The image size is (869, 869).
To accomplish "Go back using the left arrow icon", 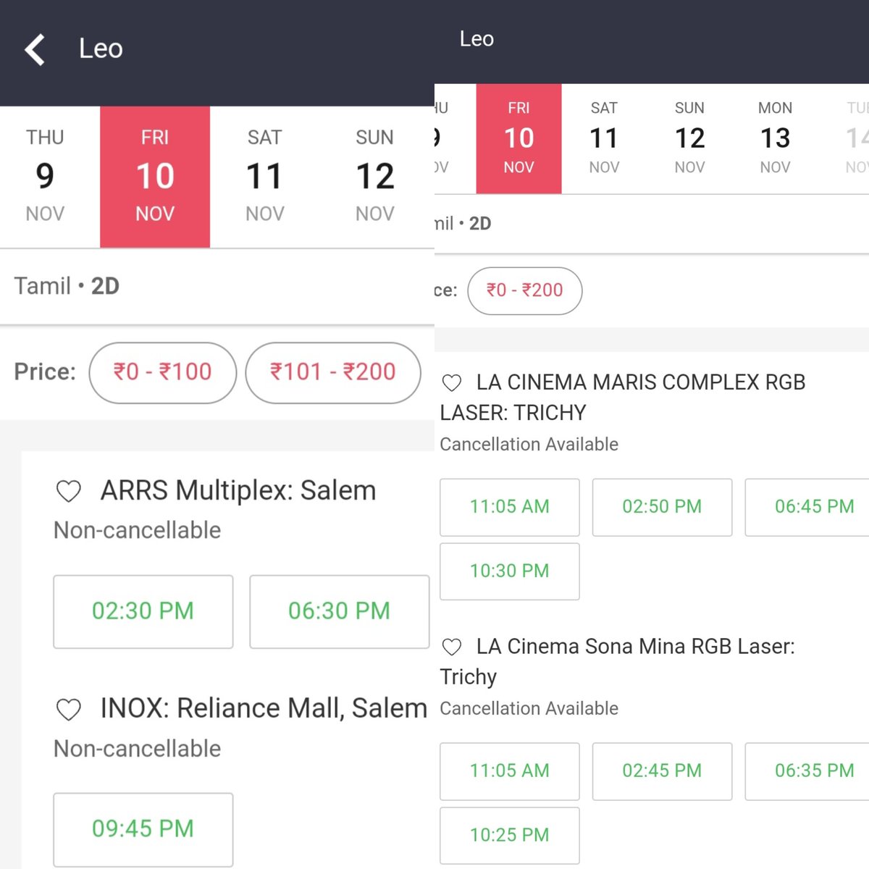I will click(35, 50).
